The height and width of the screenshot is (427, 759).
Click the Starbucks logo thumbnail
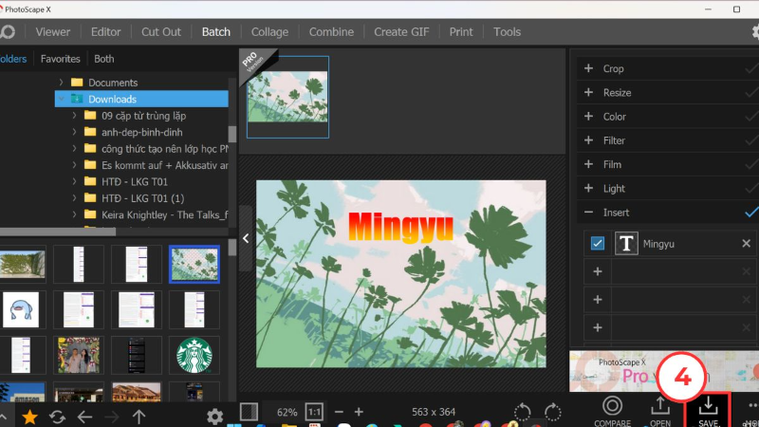point(194,355)
